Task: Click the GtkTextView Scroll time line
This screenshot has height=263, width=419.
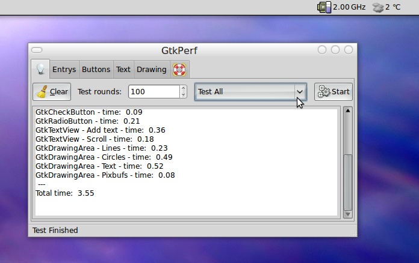Action: pyautogui.click(x=95, y=139)
